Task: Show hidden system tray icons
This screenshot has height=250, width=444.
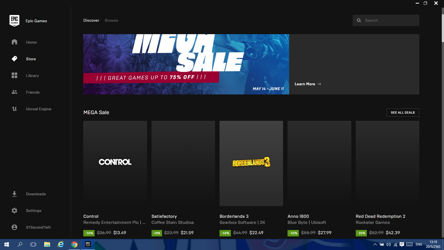Action: pos(375,244)
